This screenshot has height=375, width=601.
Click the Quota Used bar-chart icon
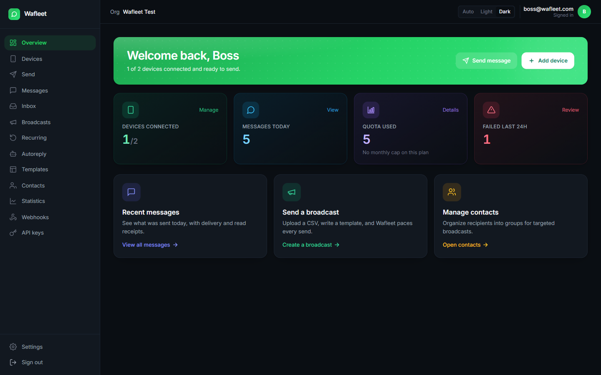371,110
